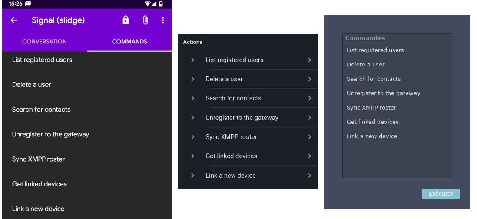This screenshot has height=219, width=477.
Task: Click the right chevron on Link a new device
Action: click(x=309, y=176)
